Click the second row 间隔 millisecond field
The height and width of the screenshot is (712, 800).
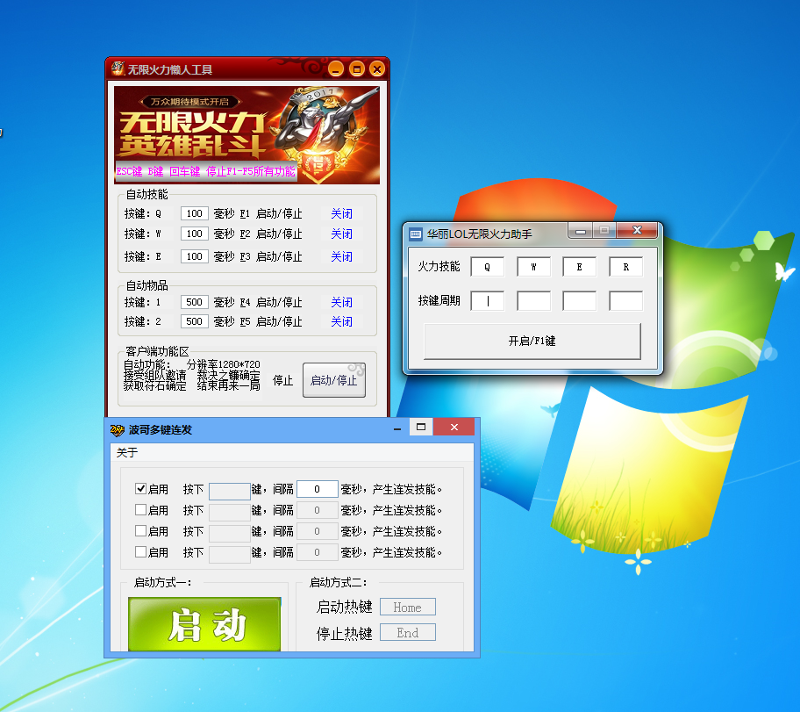click(x=318, y=510)
